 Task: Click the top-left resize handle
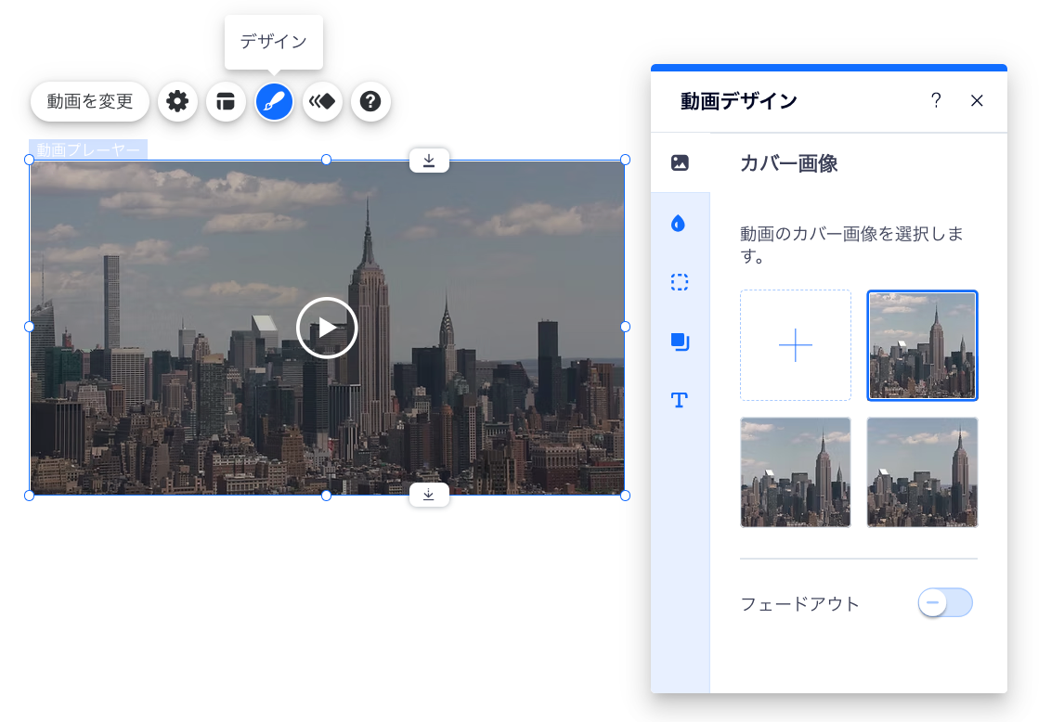tap(29, 160)
